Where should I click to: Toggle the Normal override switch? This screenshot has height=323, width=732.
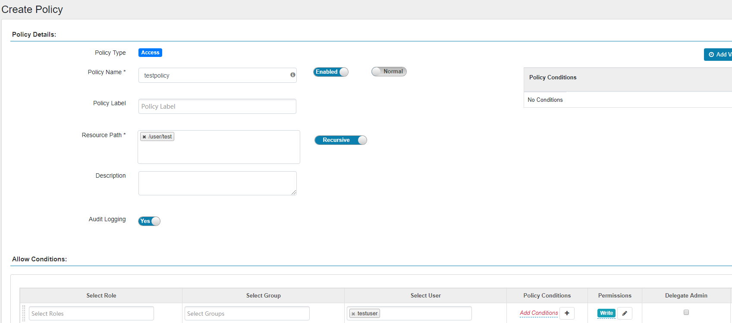[389, 72]
